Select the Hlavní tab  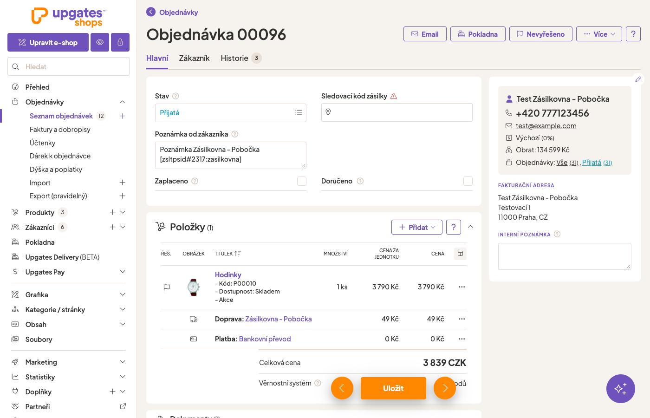157,58
